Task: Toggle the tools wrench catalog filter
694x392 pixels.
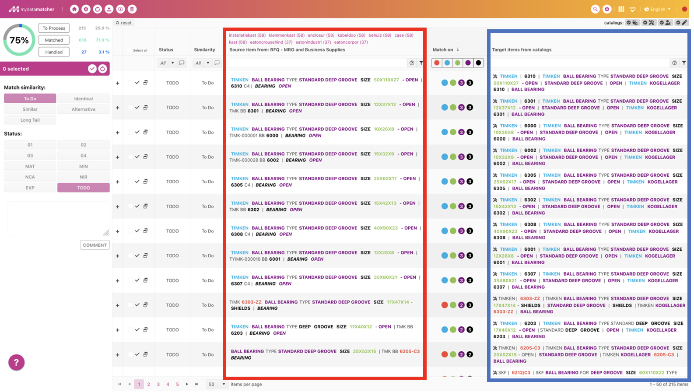Action: coord(648,23)
